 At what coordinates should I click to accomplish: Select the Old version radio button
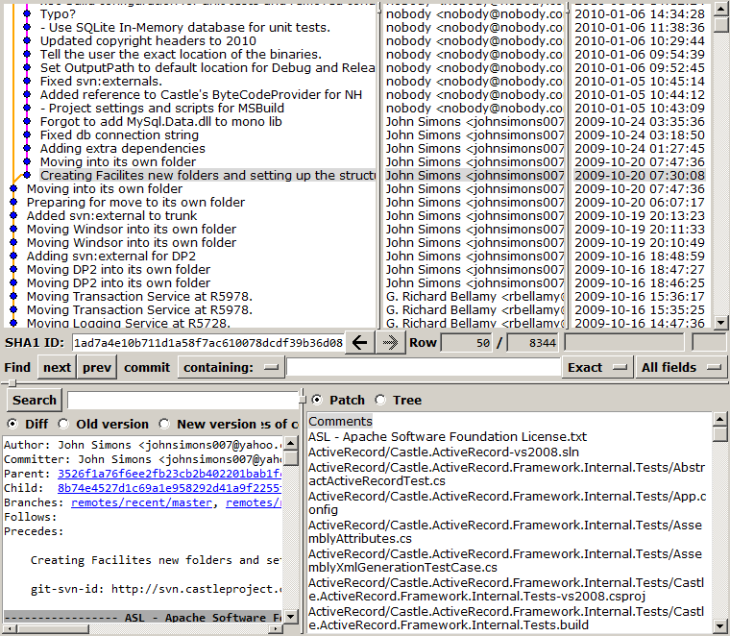63,424
